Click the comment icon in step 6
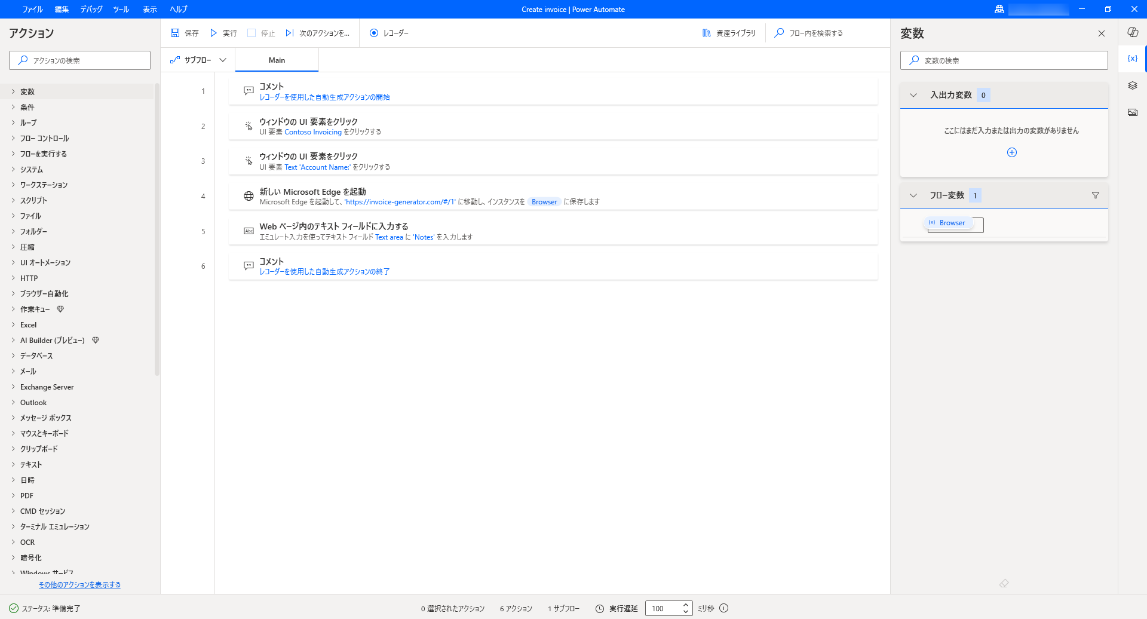The image size is (1147, 619). [249, 266]
